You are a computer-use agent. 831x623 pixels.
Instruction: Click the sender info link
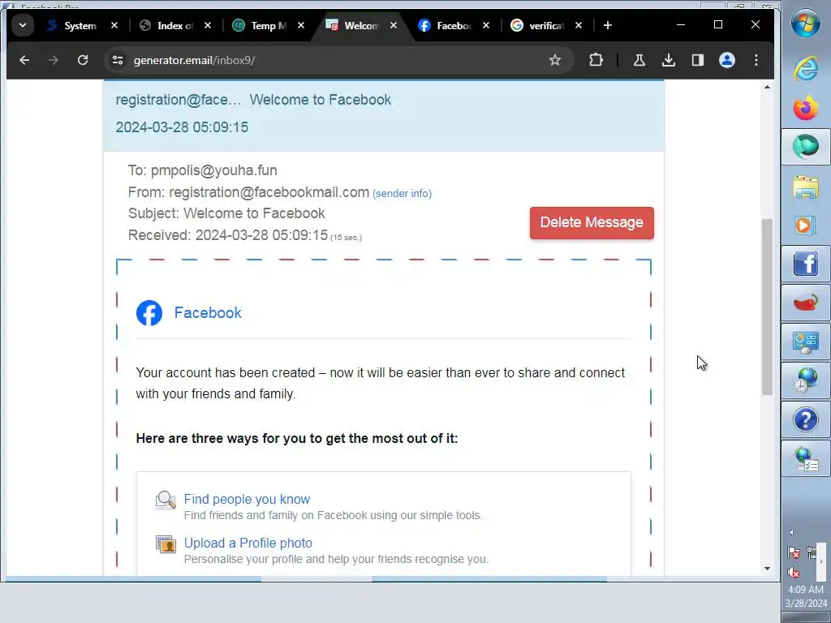click(402, 193)
